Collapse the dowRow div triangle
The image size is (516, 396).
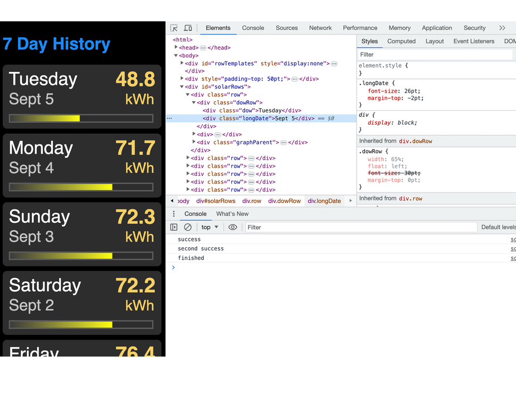[194, 103]
